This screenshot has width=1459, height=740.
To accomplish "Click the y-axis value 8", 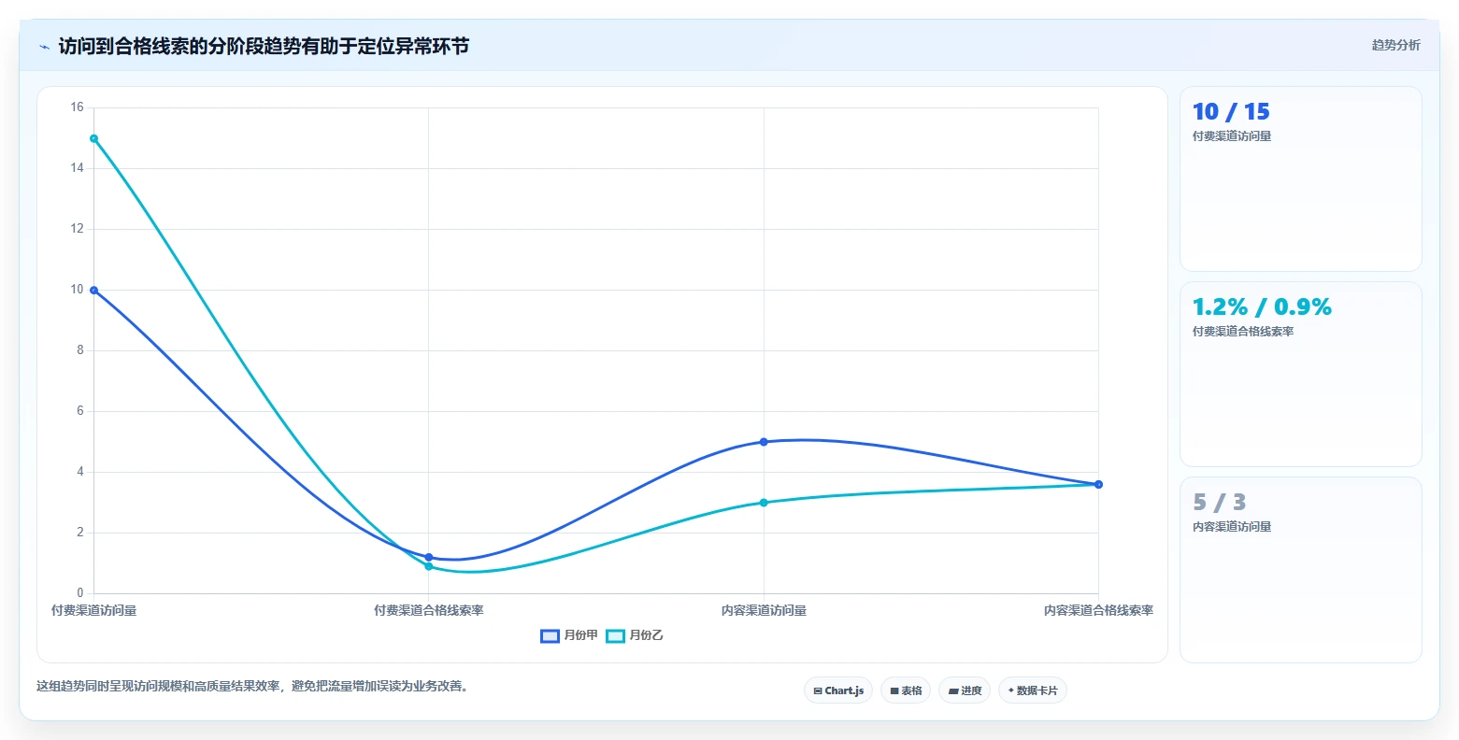I will coord(79,350).
